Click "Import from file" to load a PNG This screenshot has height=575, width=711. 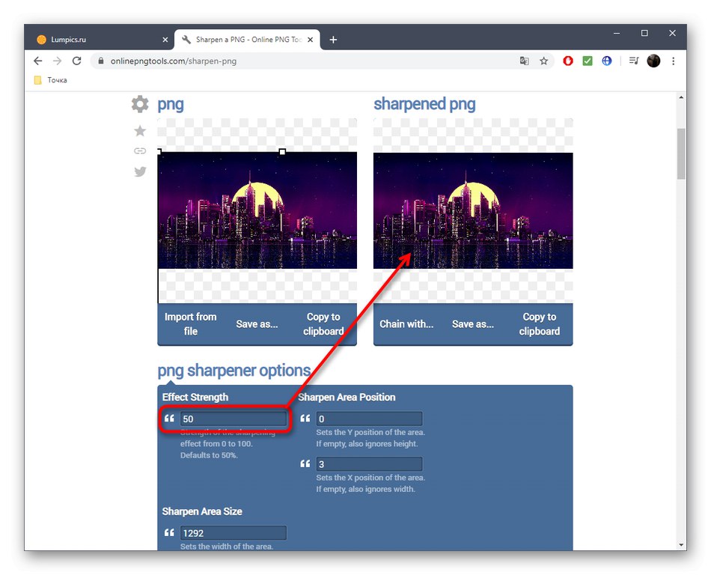pos(191,324)
